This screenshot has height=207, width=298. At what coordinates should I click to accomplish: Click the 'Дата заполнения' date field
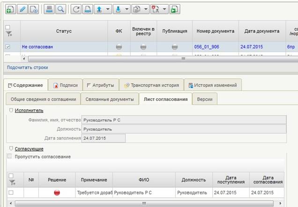[104, 138]
